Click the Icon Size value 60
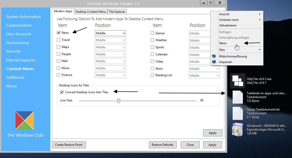This screenshot has width=292, height=158. click(x=202, y=100)
